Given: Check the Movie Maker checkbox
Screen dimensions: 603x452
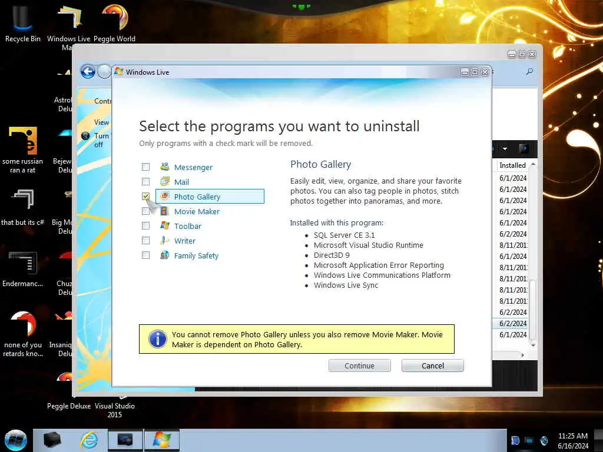Looking at the screenshot, I should pyautogui.click(x=146, y=211).
